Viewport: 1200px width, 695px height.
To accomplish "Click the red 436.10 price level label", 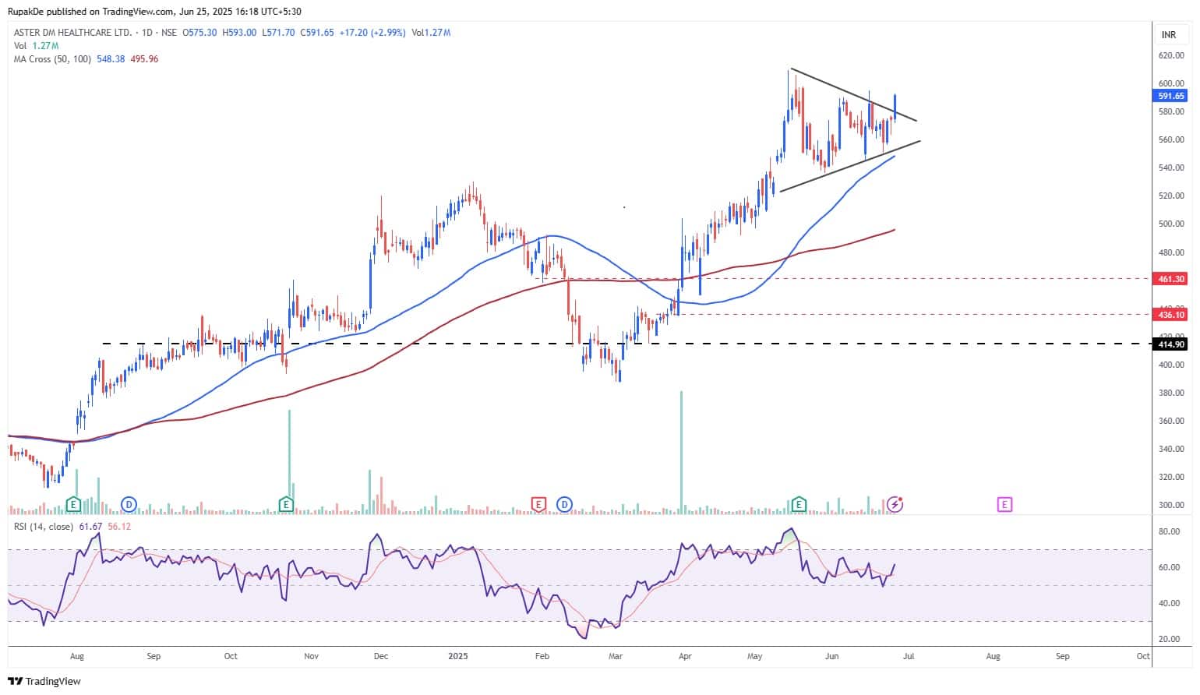I will (x=1171, y=315).
